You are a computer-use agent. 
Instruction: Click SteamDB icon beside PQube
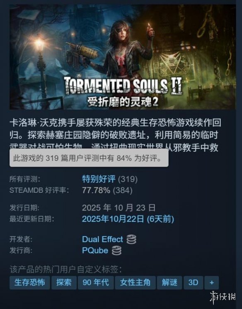click(x=117, y=251)
